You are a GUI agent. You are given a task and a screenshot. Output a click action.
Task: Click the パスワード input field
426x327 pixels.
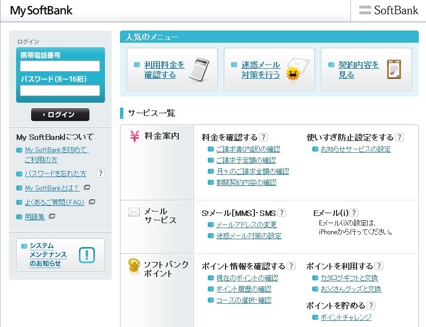[x=60, y=90]
